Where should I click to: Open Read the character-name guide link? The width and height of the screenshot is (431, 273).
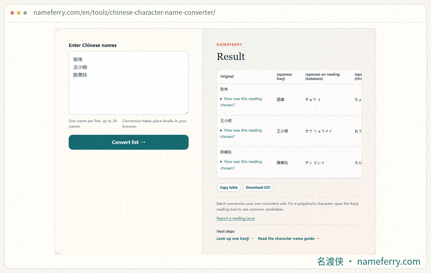(289, 239)
